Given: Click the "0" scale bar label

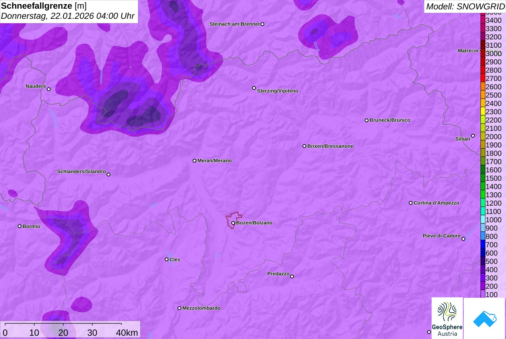Looking at the screenshot, I should [x=5, y=333].
